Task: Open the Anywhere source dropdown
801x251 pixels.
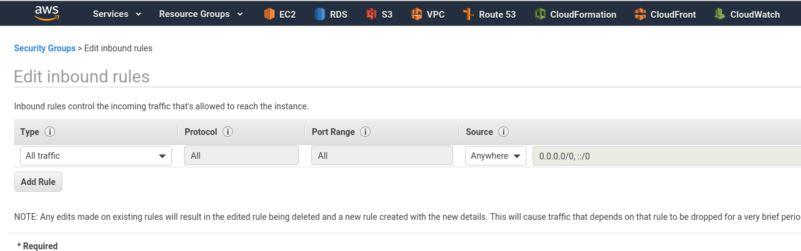Action: click(496, 156)
